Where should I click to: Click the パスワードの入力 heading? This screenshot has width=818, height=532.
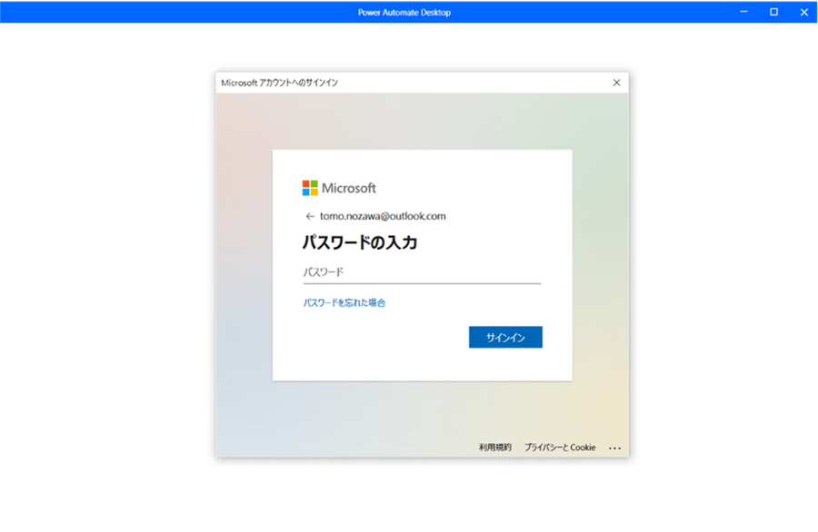click(x=360, y=242)
